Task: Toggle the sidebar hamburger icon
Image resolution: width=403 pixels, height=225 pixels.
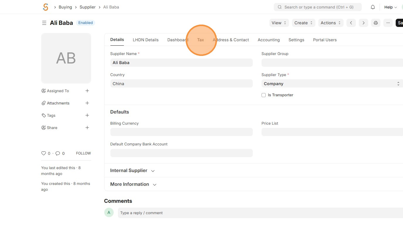Action: [44, 23]
